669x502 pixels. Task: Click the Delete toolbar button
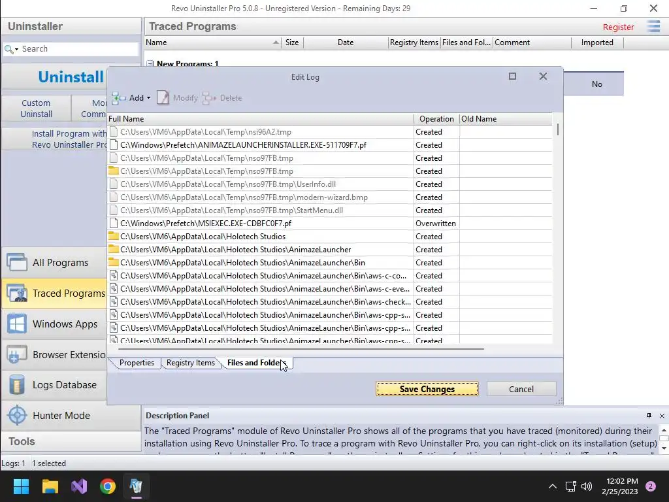[x=222, y=98]
